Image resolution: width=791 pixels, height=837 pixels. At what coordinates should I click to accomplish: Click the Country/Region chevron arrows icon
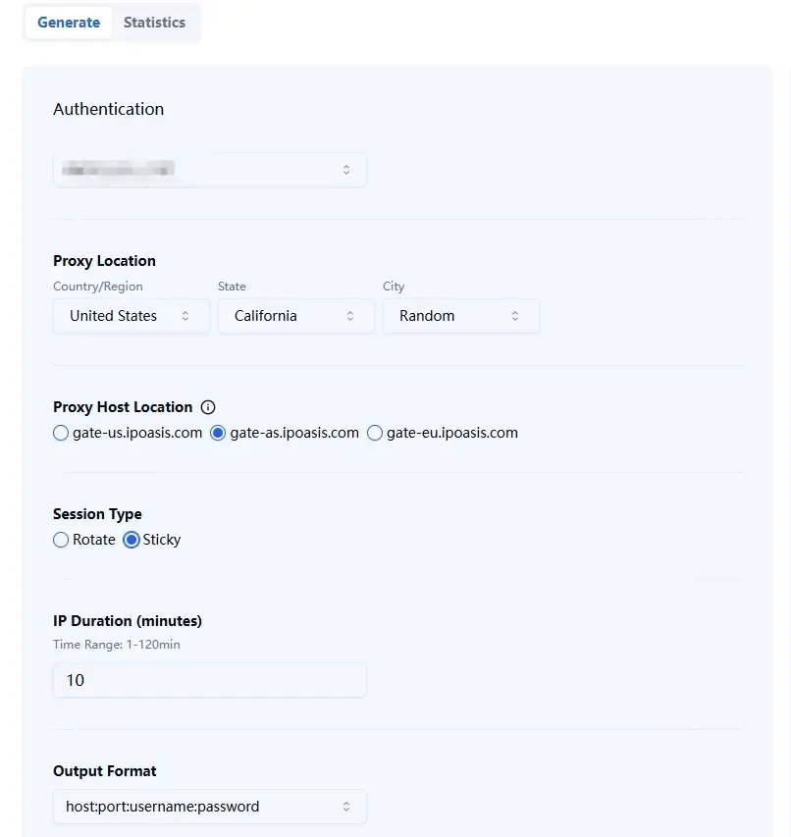tap(185, 316)
